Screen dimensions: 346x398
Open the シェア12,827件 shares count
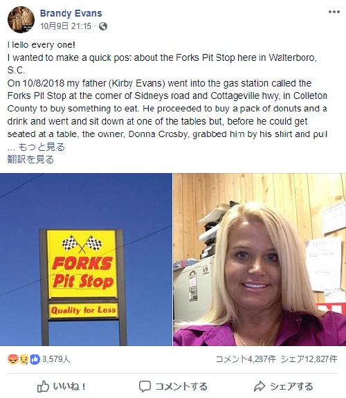click(309, 359)
